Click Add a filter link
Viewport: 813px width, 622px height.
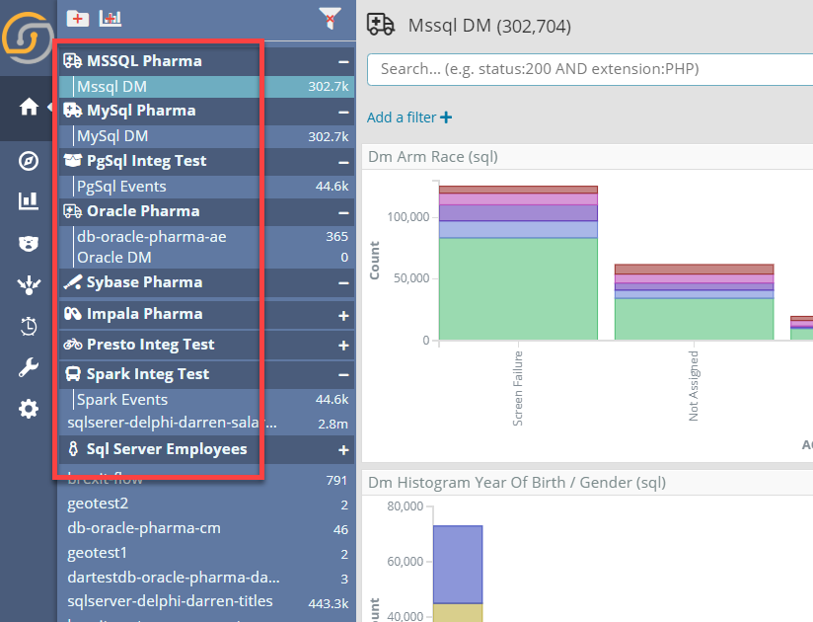409,117
